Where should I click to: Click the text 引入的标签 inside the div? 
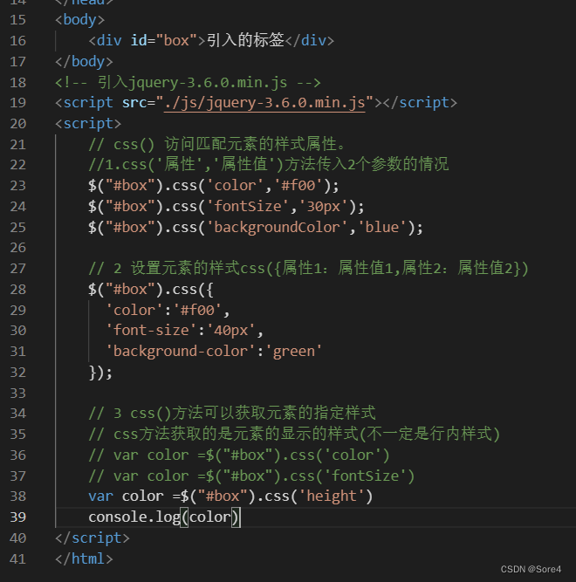(x=245, y=40)
